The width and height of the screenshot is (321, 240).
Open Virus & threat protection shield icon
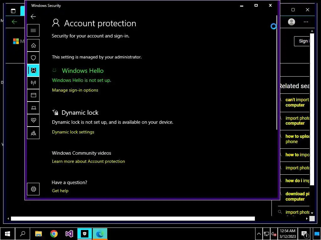click(33, 58)
